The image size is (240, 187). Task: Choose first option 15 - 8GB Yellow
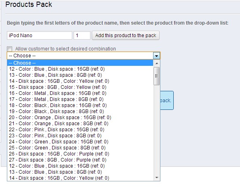(x=80, y=87)
